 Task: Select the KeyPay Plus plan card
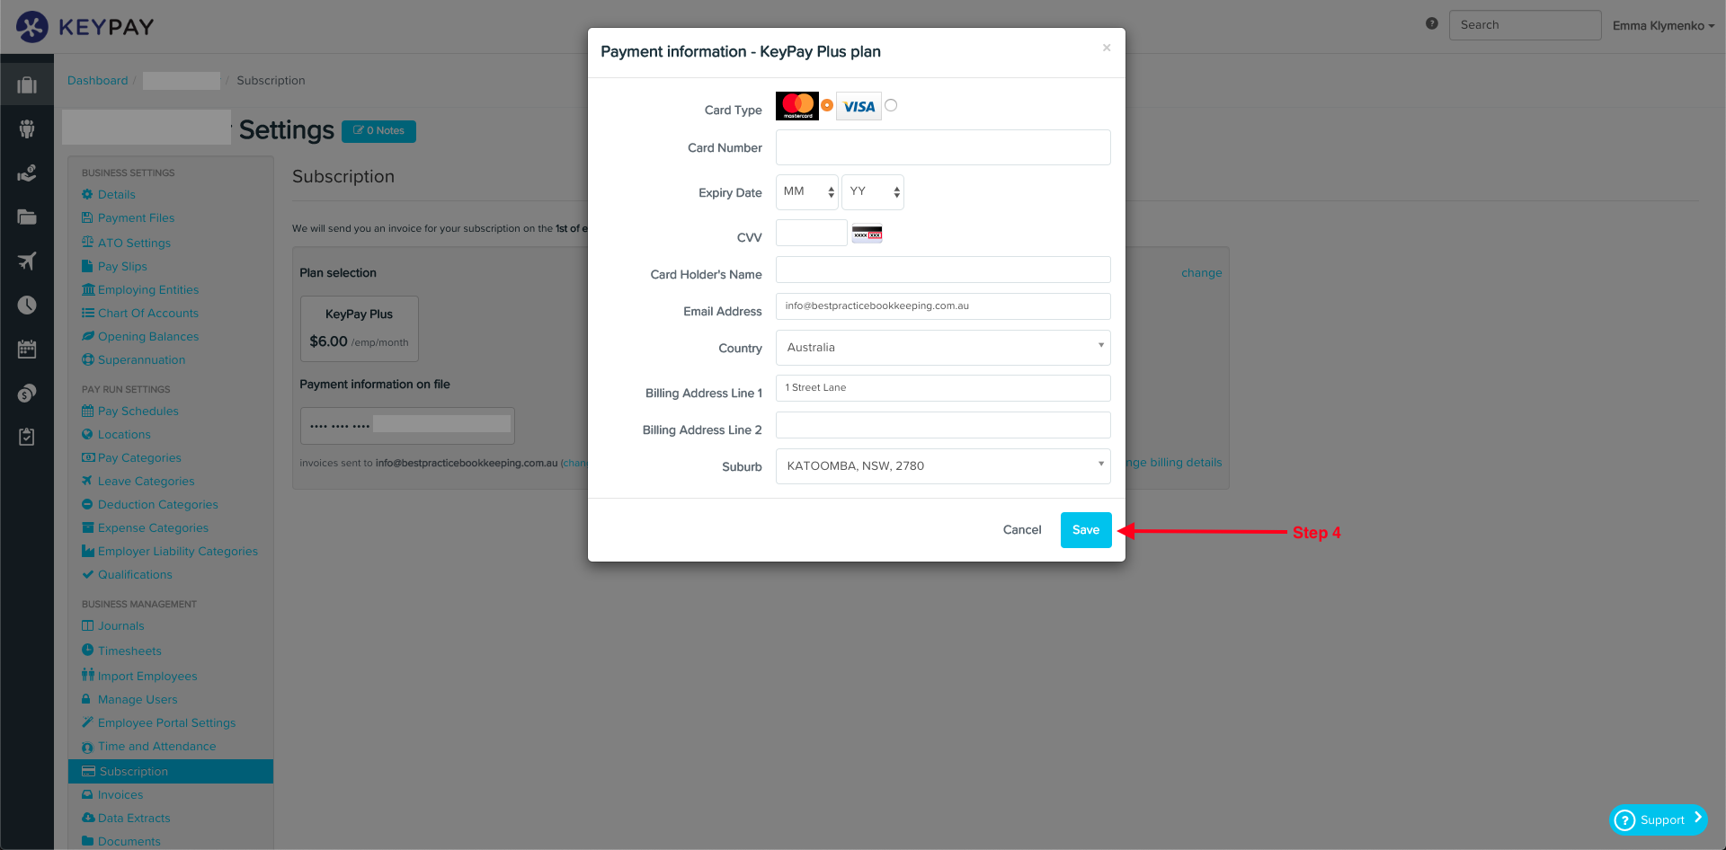359,328
